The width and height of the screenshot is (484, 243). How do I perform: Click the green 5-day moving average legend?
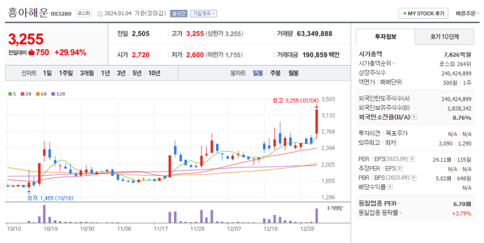[x=12, y=94]
